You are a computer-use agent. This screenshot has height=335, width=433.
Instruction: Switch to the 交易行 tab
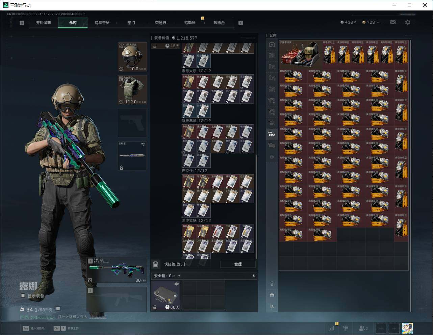[160, 23]
